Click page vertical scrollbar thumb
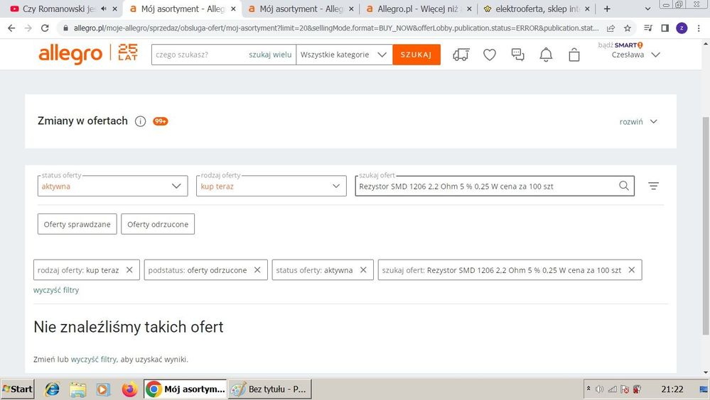The height and width of the screenshot is (400, 710). point(706,226)
